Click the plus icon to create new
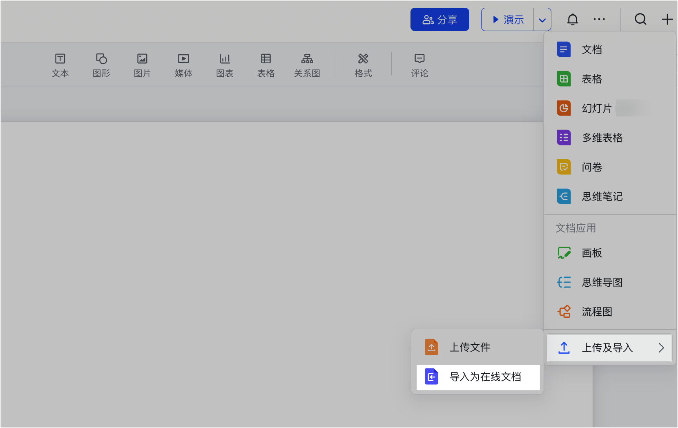The height and width of the screenshot is (428, 678). pyautogui.click(x=667, y=19)
